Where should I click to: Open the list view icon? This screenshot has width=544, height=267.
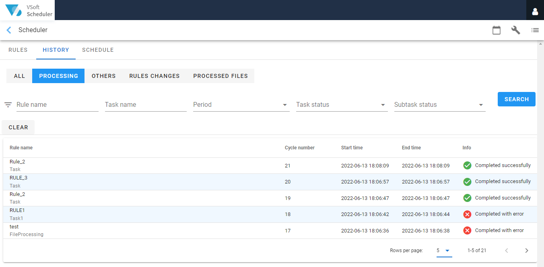pyautogui.click(x=535, y=30)
